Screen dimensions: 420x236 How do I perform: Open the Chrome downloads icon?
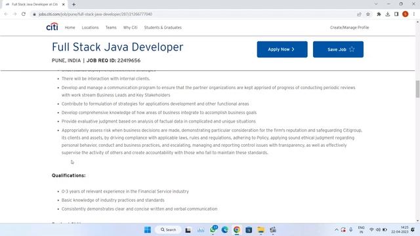[x=388, y=14]
